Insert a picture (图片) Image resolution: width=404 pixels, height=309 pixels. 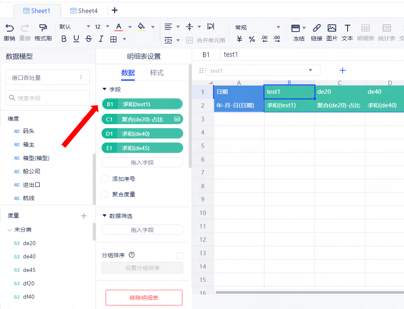tap(332, 28)
